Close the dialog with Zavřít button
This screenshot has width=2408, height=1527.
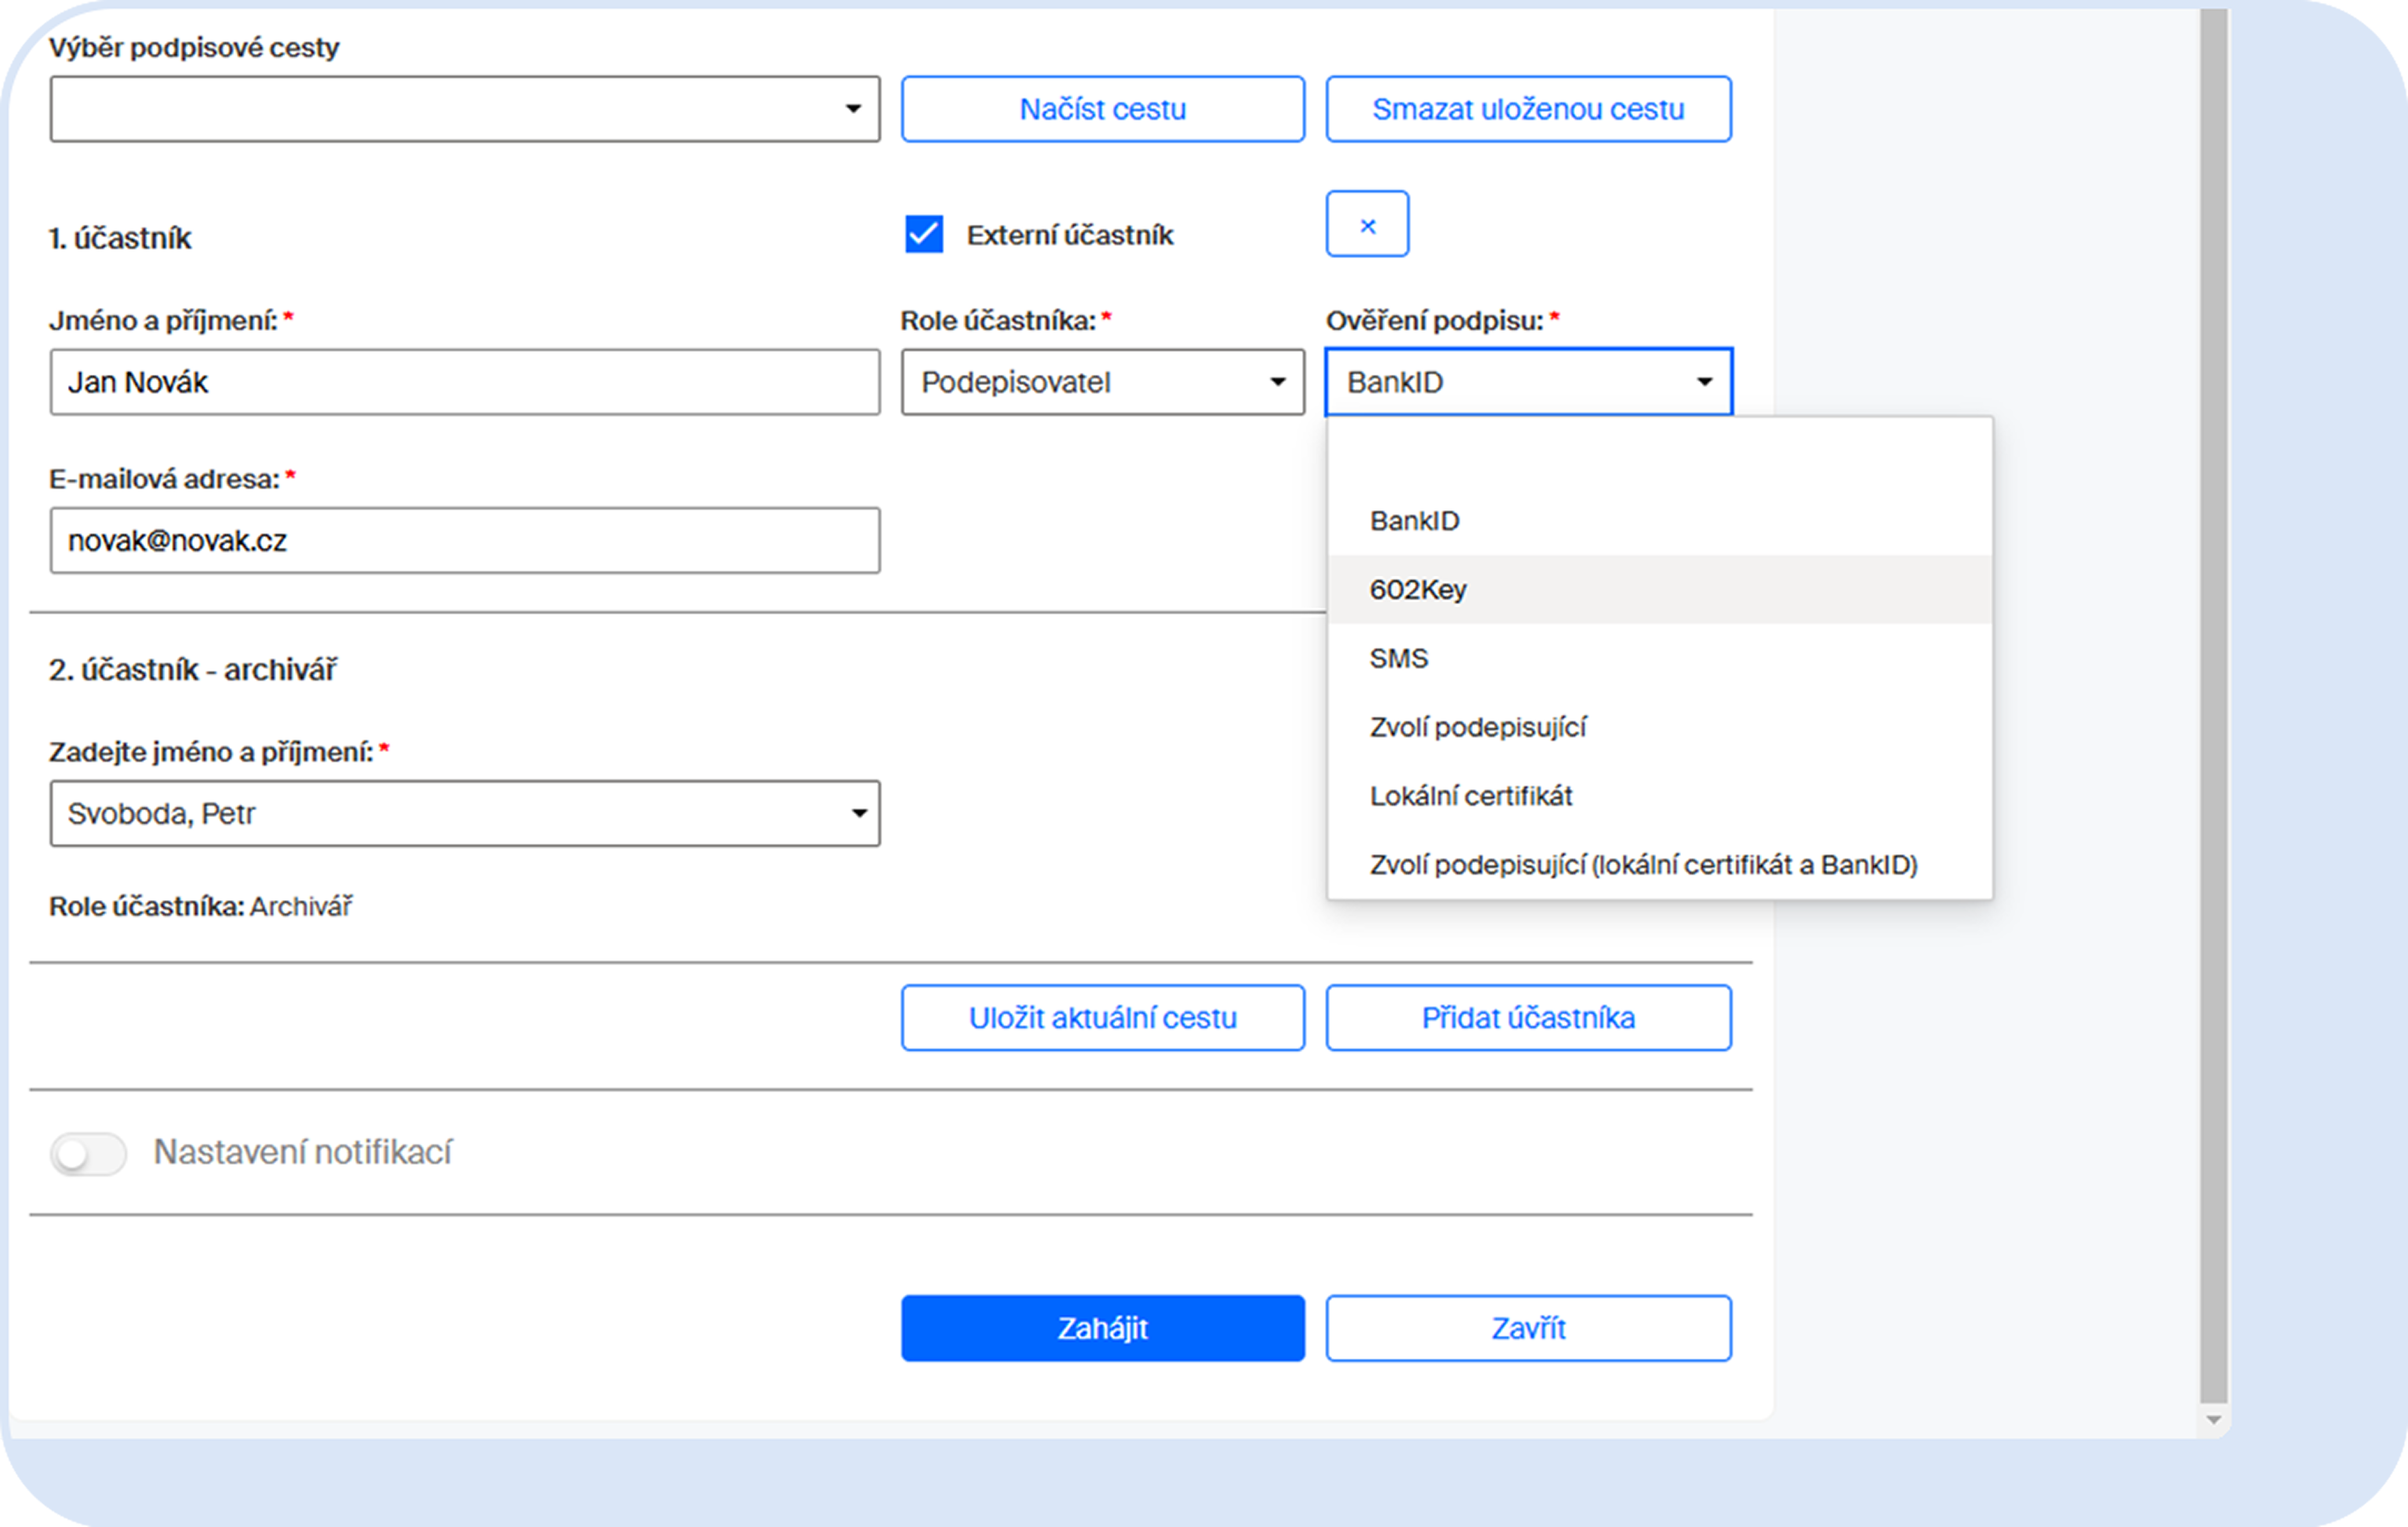tap(1528, 1328)
